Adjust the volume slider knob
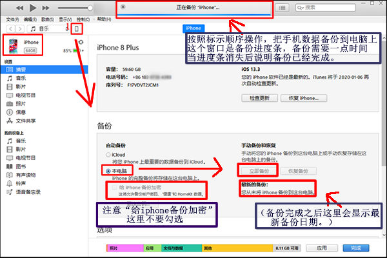 pos(90,8)
